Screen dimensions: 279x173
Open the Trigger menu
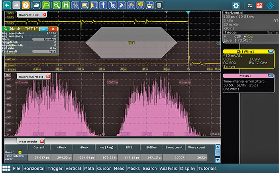[x=55, y=169]
